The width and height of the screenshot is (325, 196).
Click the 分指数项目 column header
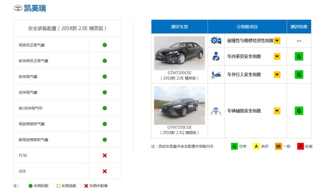point(247,27)
